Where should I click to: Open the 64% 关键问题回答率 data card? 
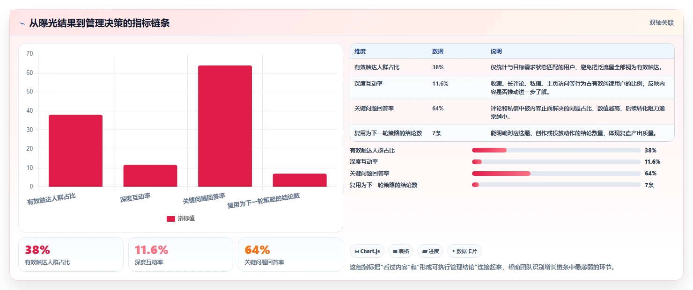290,254
